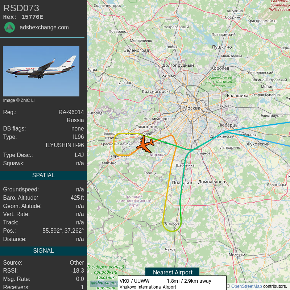Click the SPATIAL section header
This screenshot has width=290, height=290.
(x=43, y=175)
